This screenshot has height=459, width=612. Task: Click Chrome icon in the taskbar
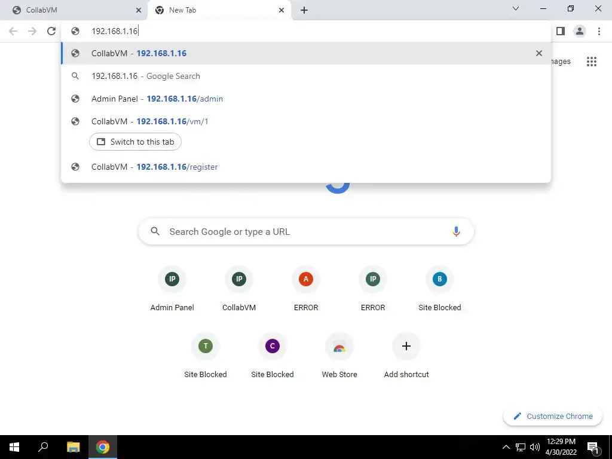tap(103, 447)
